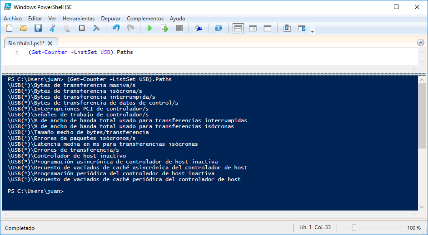The width and height of the screenshot is (428, 235).
Task: Run selection with the page-play icon
Action: [164, 28]
